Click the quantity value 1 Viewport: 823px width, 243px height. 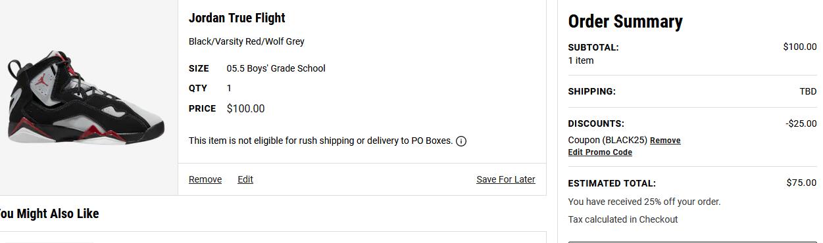229,88
